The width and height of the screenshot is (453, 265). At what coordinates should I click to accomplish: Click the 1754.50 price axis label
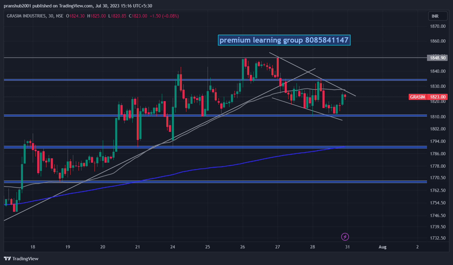[x=438, y=203]
